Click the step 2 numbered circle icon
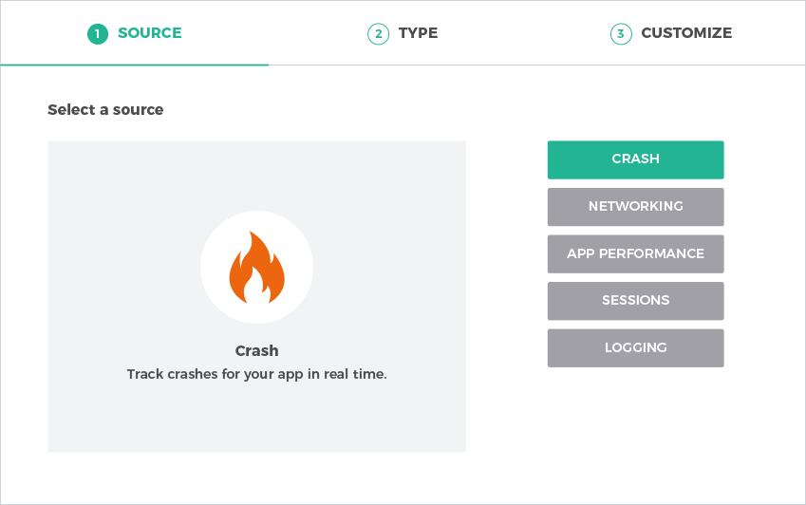Image resolution: width=806 pixels, height=505 pixels. [x=379, y=34]
